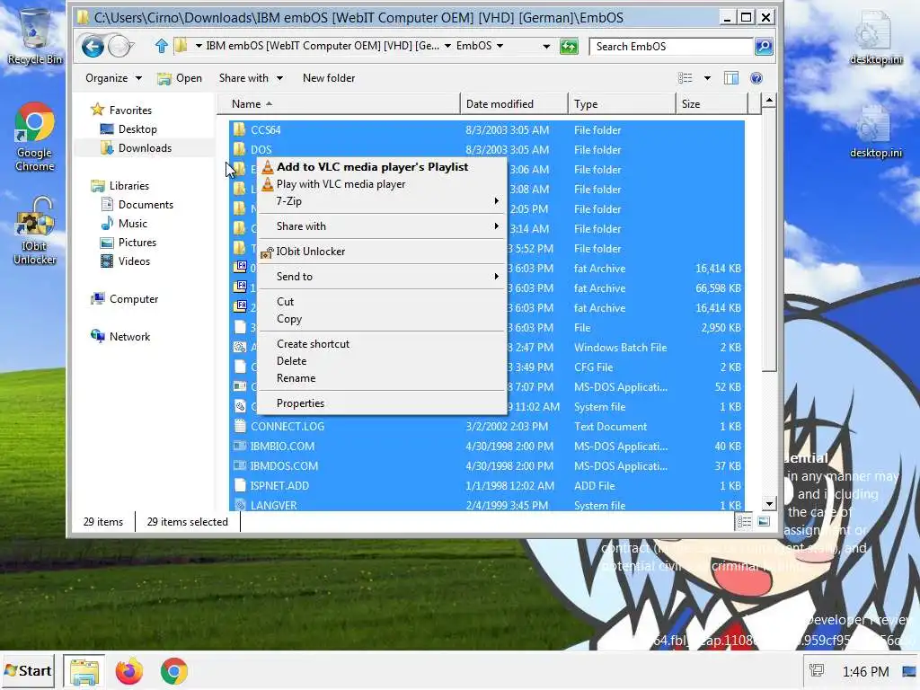The image size is (920, 690).
Task: Sort by the Name column header
Action: [339, 104]
